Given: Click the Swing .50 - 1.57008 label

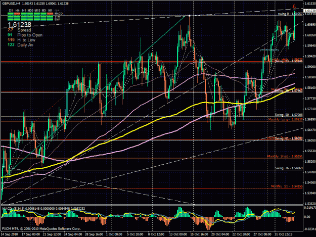Looking at the screenshot, I should click(x=288, y=115).
